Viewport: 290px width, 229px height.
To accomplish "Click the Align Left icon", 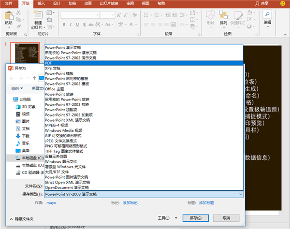I will 146,24.
